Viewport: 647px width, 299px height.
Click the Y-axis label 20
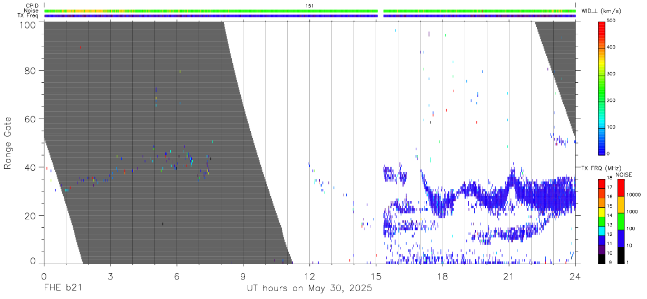point(32,216)
